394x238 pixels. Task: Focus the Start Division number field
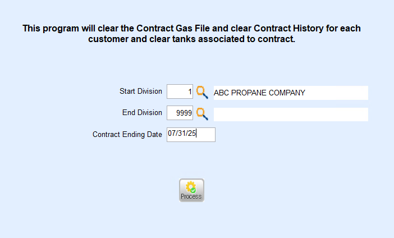(x=180, y=92)
